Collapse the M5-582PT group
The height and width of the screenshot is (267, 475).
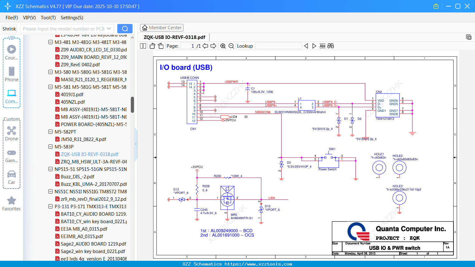coord(51,132)
